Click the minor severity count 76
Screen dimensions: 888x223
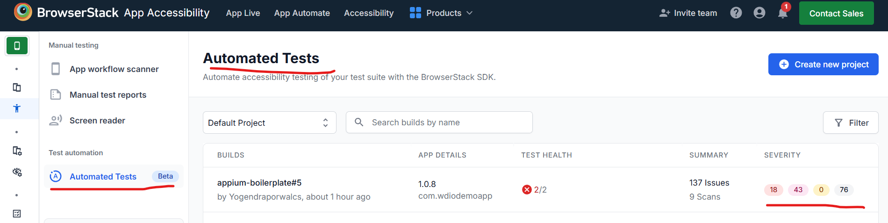(844, 190)
